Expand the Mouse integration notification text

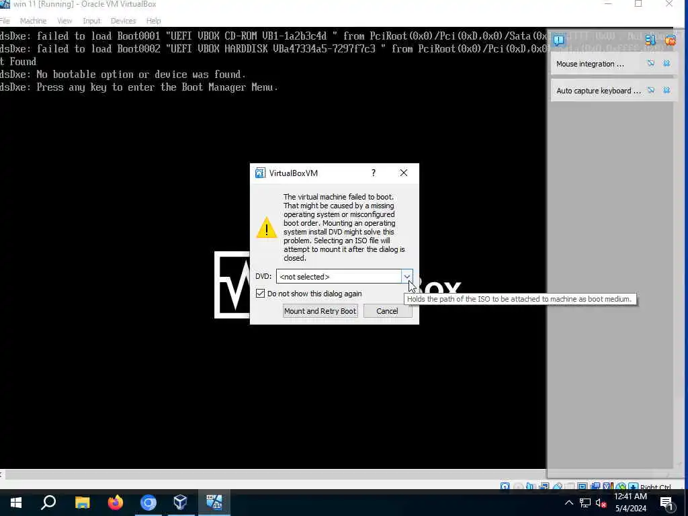pyautogui.click(x=590, y=64)
